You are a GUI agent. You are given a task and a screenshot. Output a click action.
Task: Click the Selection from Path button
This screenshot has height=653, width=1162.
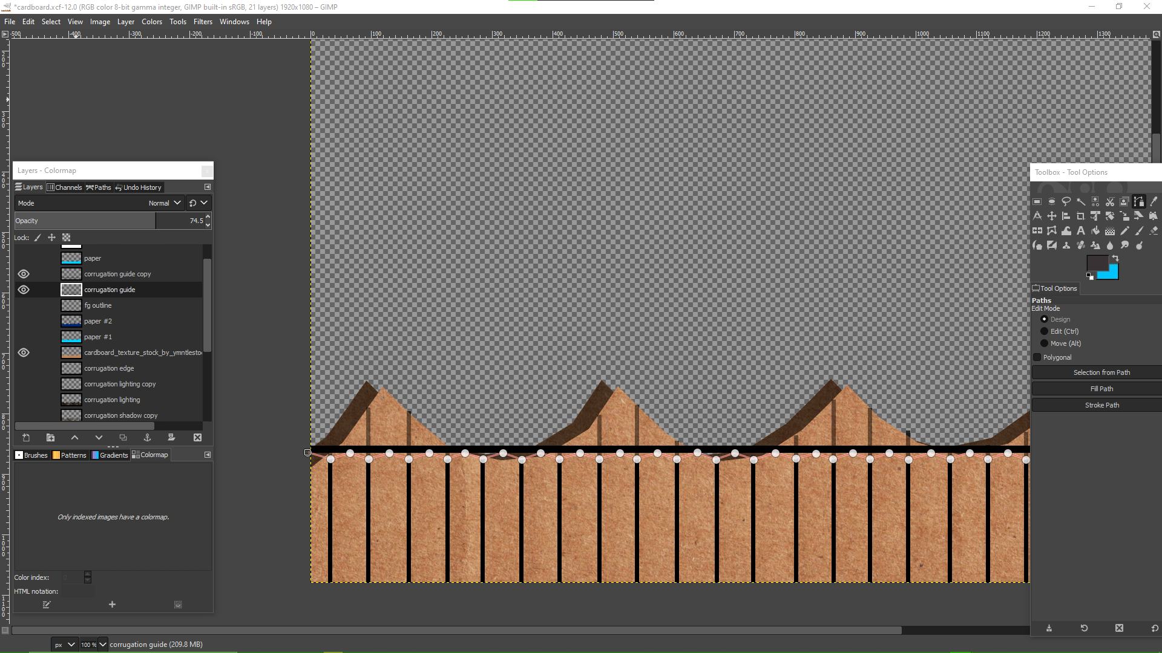(x=1101, y=372)
